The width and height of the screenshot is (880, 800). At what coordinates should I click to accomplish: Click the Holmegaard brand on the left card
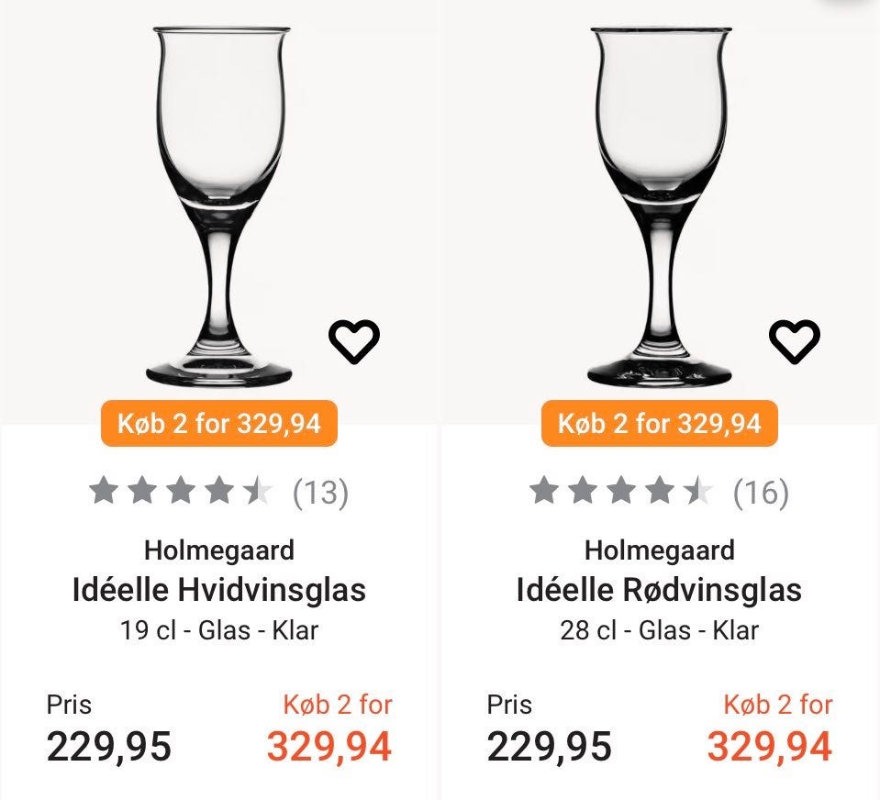219,550
